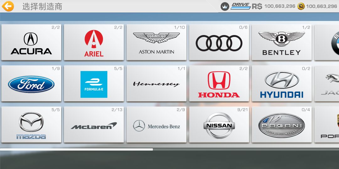Select the Acura manufacturer tile

click(x=31, y=42)
